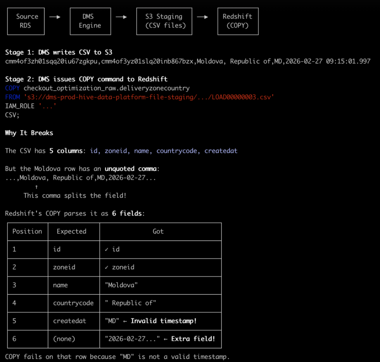Image resolution: width=380 pixels, height=362 pixels.
Task: Click the Got column header
Action: click(x=158, y=232)
